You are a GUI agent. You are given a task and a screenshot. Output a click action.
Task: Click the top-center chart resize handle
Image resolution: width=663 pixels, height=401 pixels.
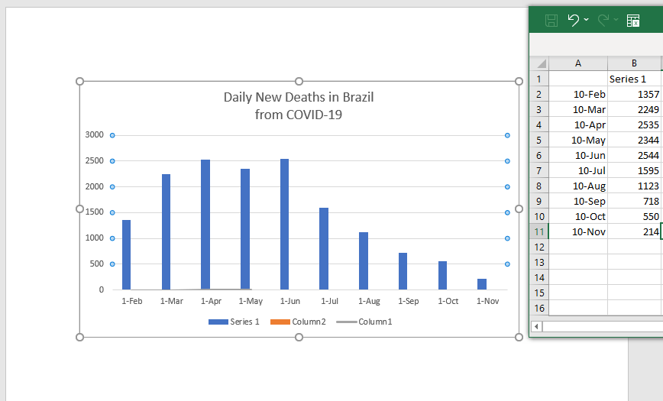point(299,81)
